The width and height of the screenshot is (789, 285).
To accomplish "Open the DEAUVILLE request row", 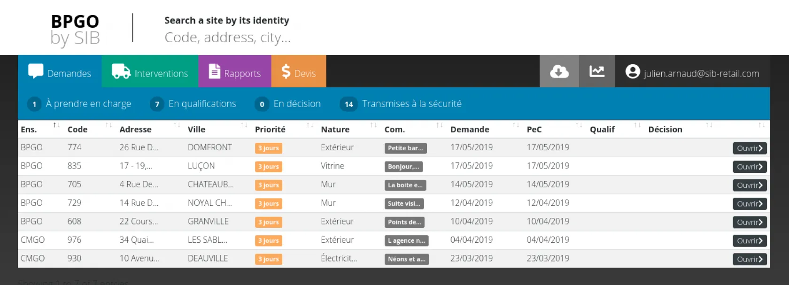I will click(x=750, y=259).
